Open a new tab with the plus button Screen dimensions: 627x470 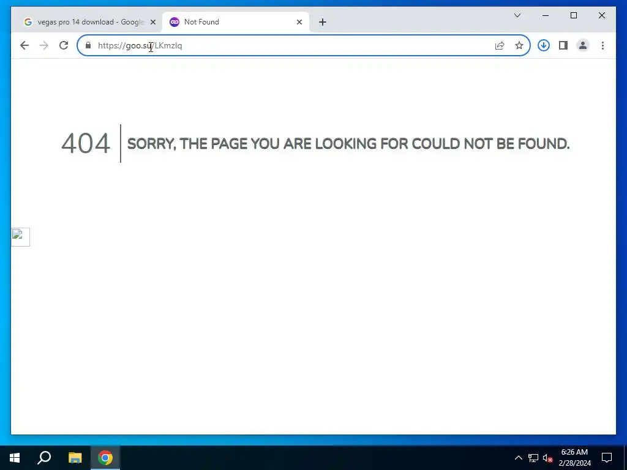click(x=323, y=22)
